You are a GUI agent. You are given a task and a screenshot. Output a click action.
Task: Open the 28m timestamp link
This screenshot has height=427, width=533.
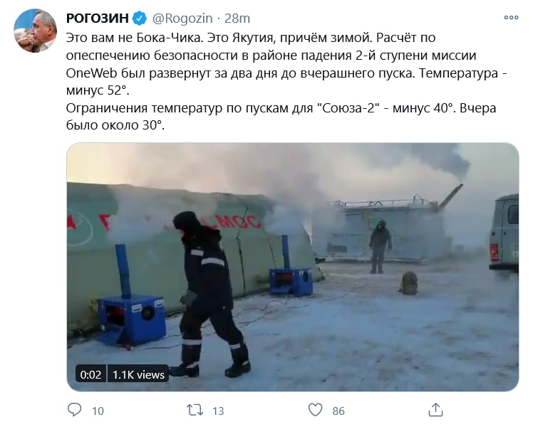point(237,19)
